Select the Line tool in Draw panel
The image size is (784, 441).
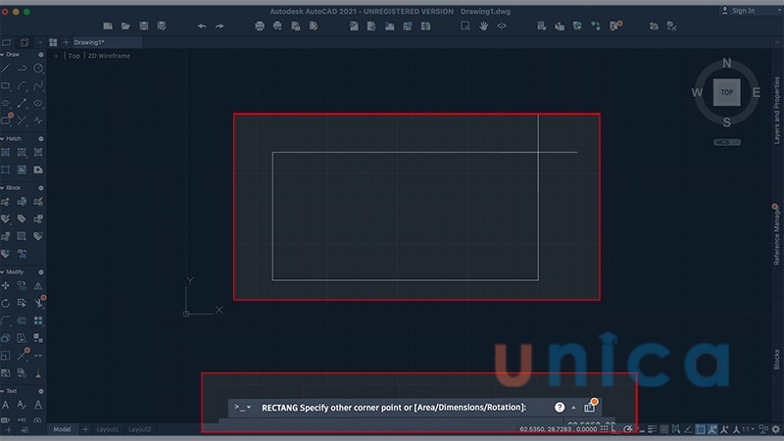click(6, 68)
